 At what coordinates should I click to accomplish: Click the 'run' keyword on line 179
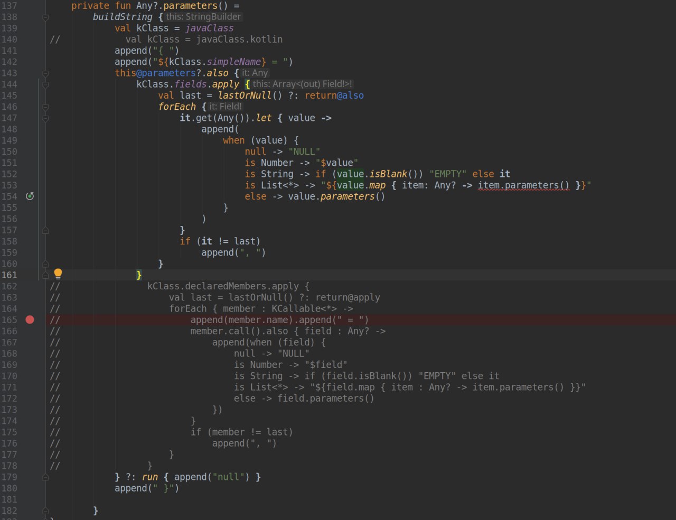(x=150, y=477)
